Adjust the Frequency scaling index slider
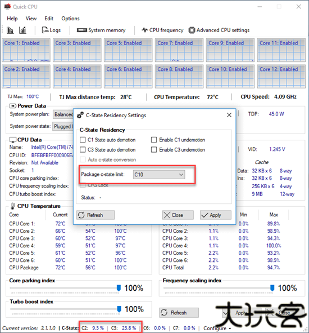Screen dimensions: 309x333 pyautogui.click(x=272, y=288)
